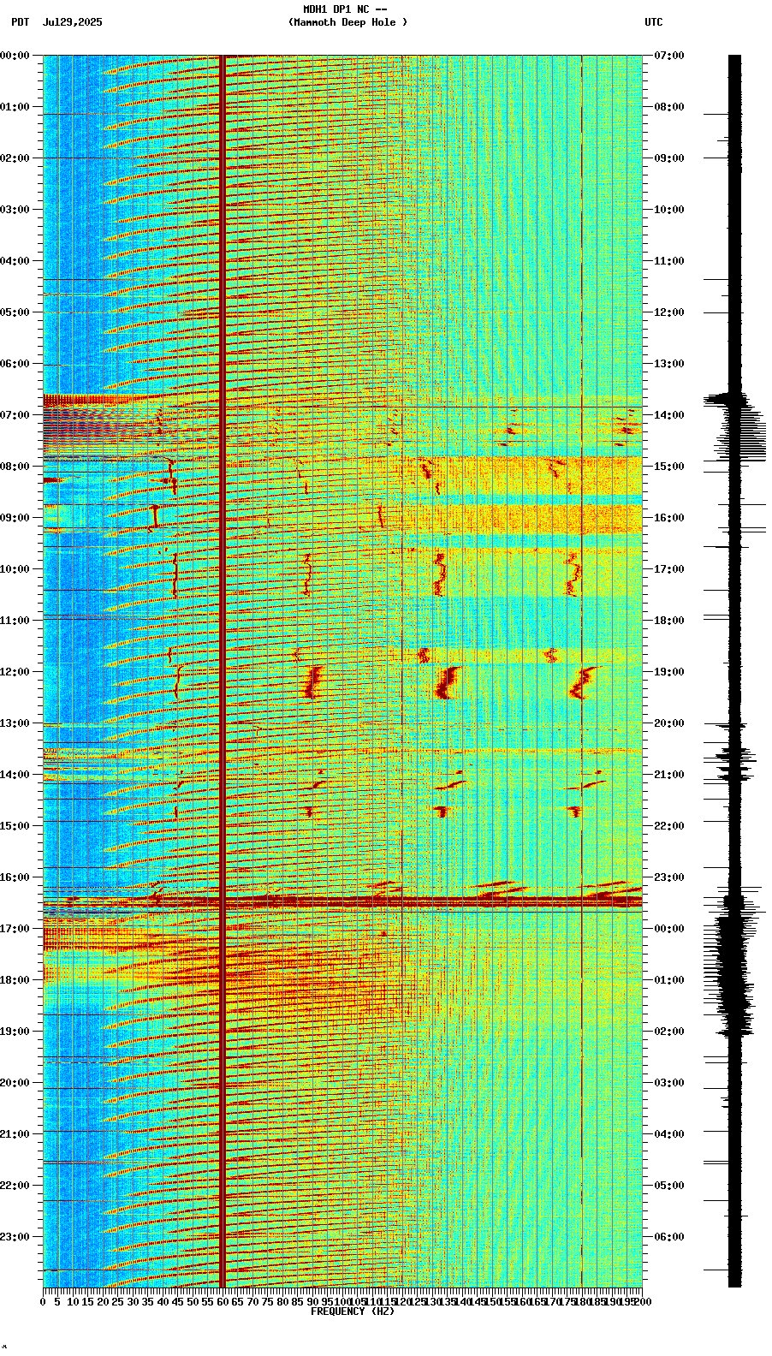Click the 04:00 PDT time label
This screenshot has width=772, height=1356.
(x=15, y=261)
